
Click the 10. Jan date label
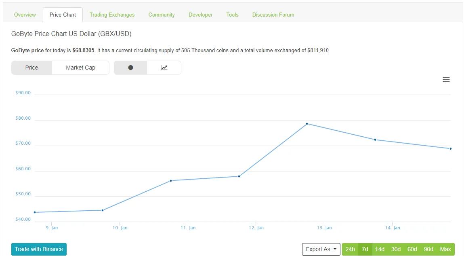[120, 228]
